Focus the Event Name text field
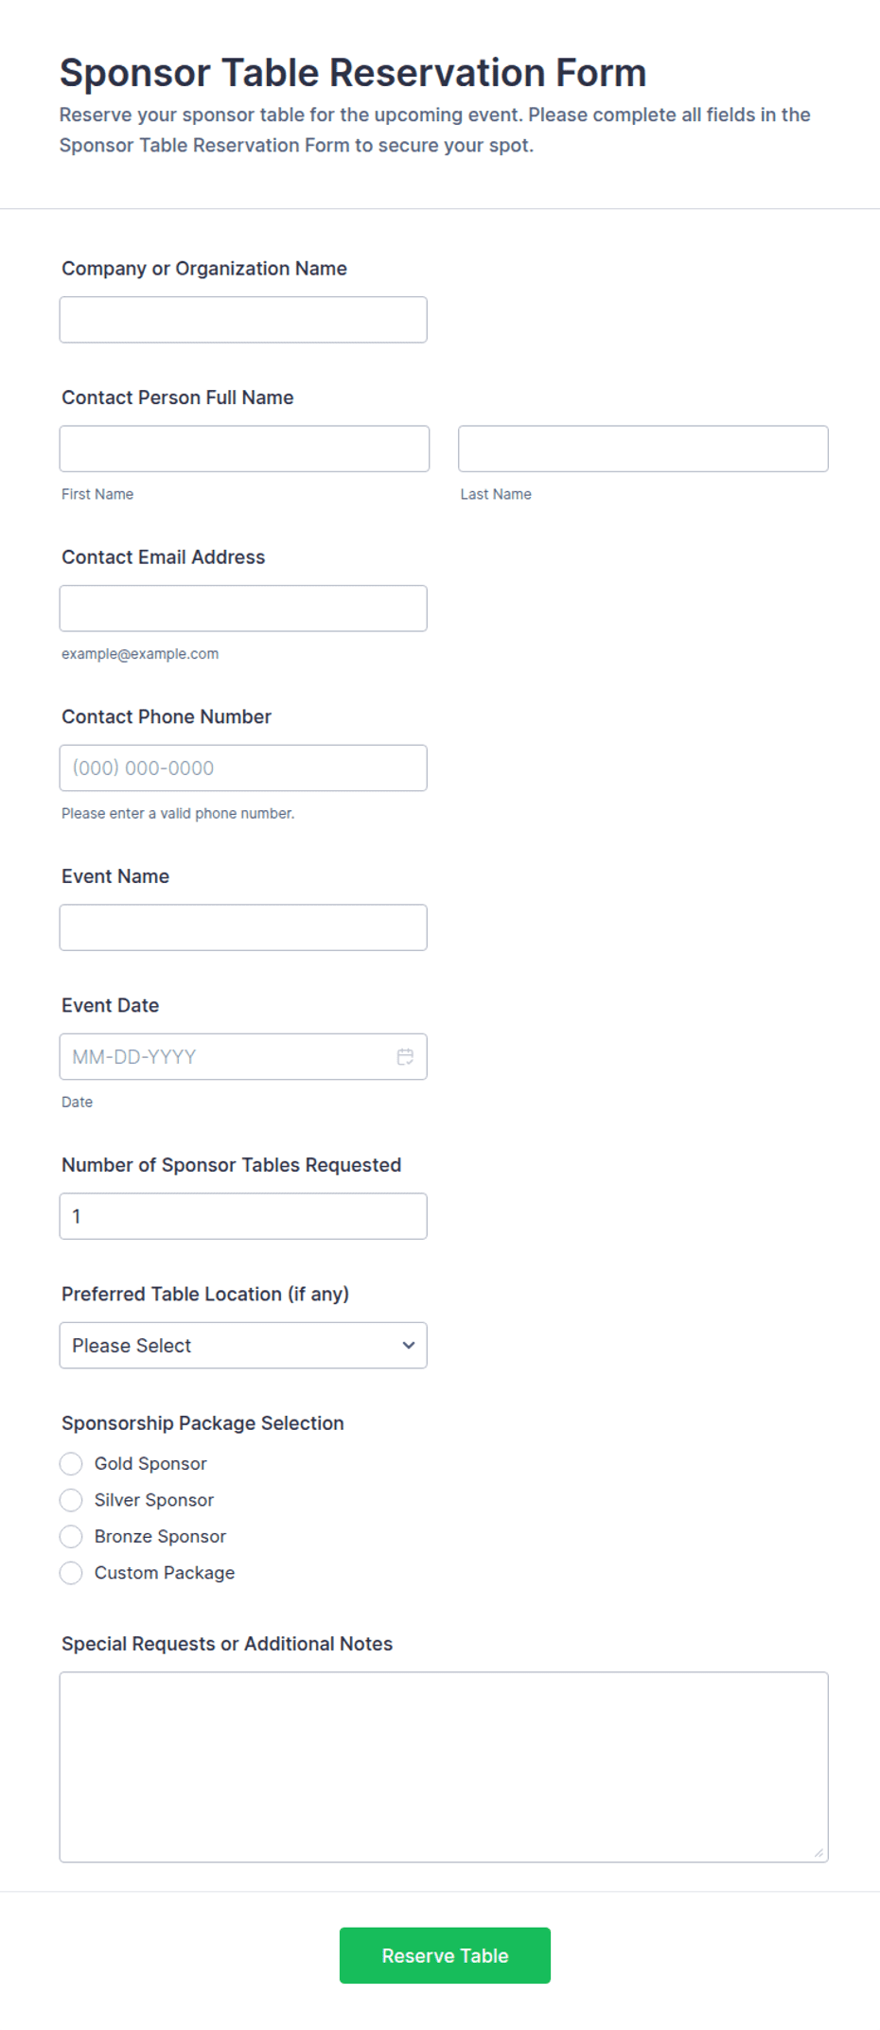This screenshot has height=2030, width=880. [243, 927]
